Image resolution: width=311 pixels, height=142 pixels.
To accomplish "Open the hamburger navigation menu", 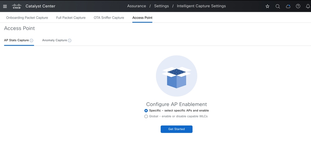I will pyautogui.click(x=5, y=6).
